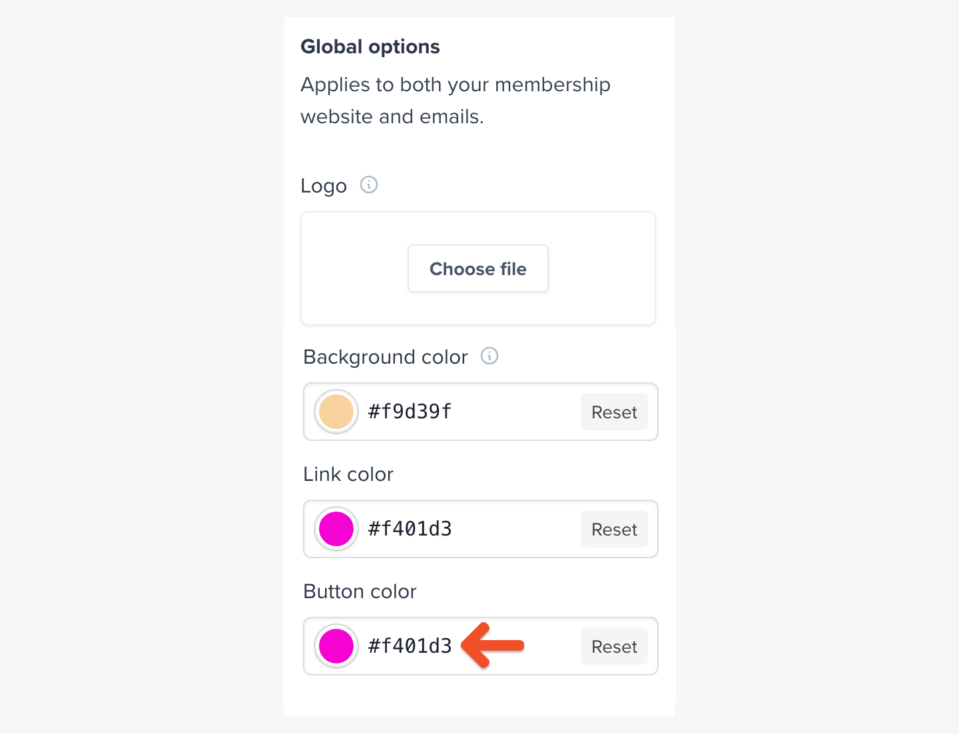959x734 pixels.
Task: Click the Button color label text
Action: 360,591
